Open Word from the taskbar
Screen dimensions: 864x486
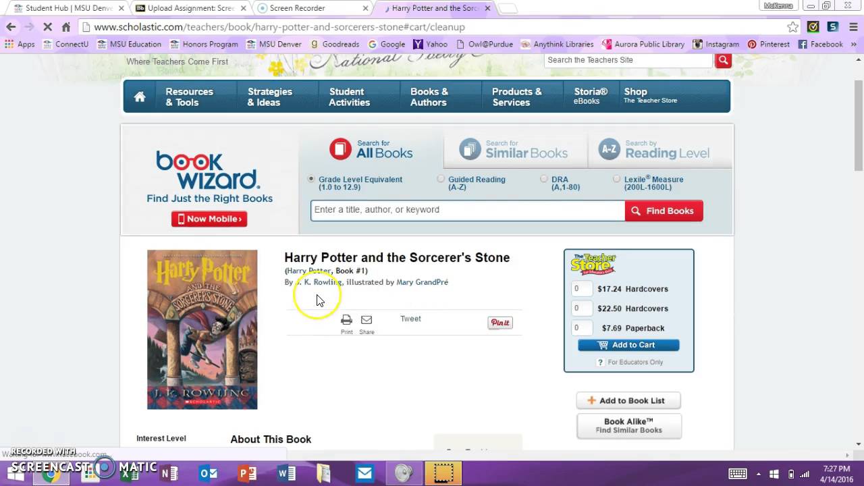(287, 473)
